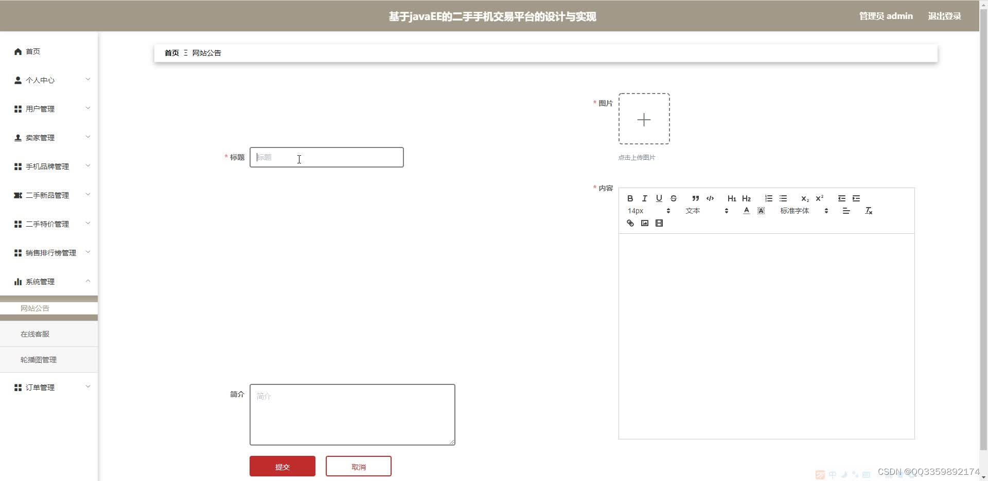Go to 首页 in the sidebar
The width and height of the screenshot is (988, 481).
(x=49, y=51)
